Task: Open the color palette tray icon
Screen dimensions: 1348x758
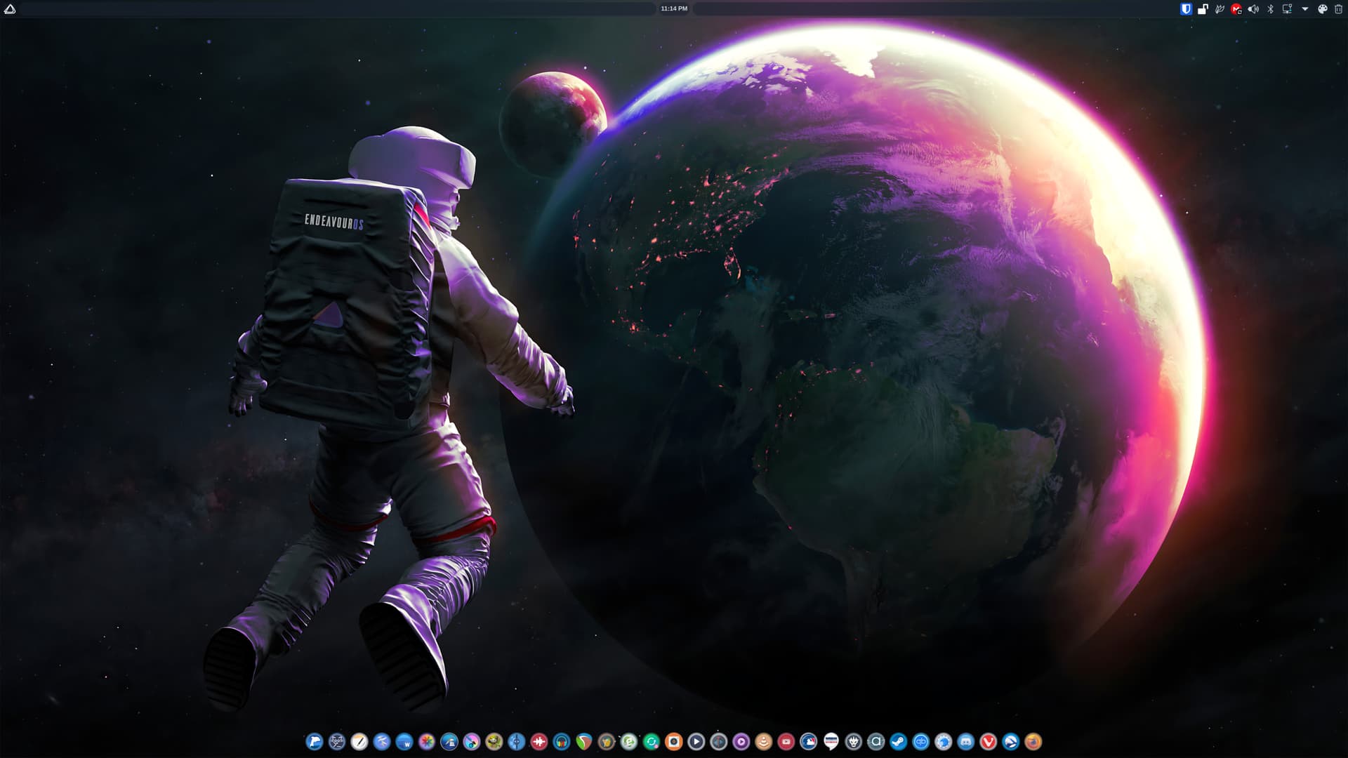Action: click(1322, 9)
